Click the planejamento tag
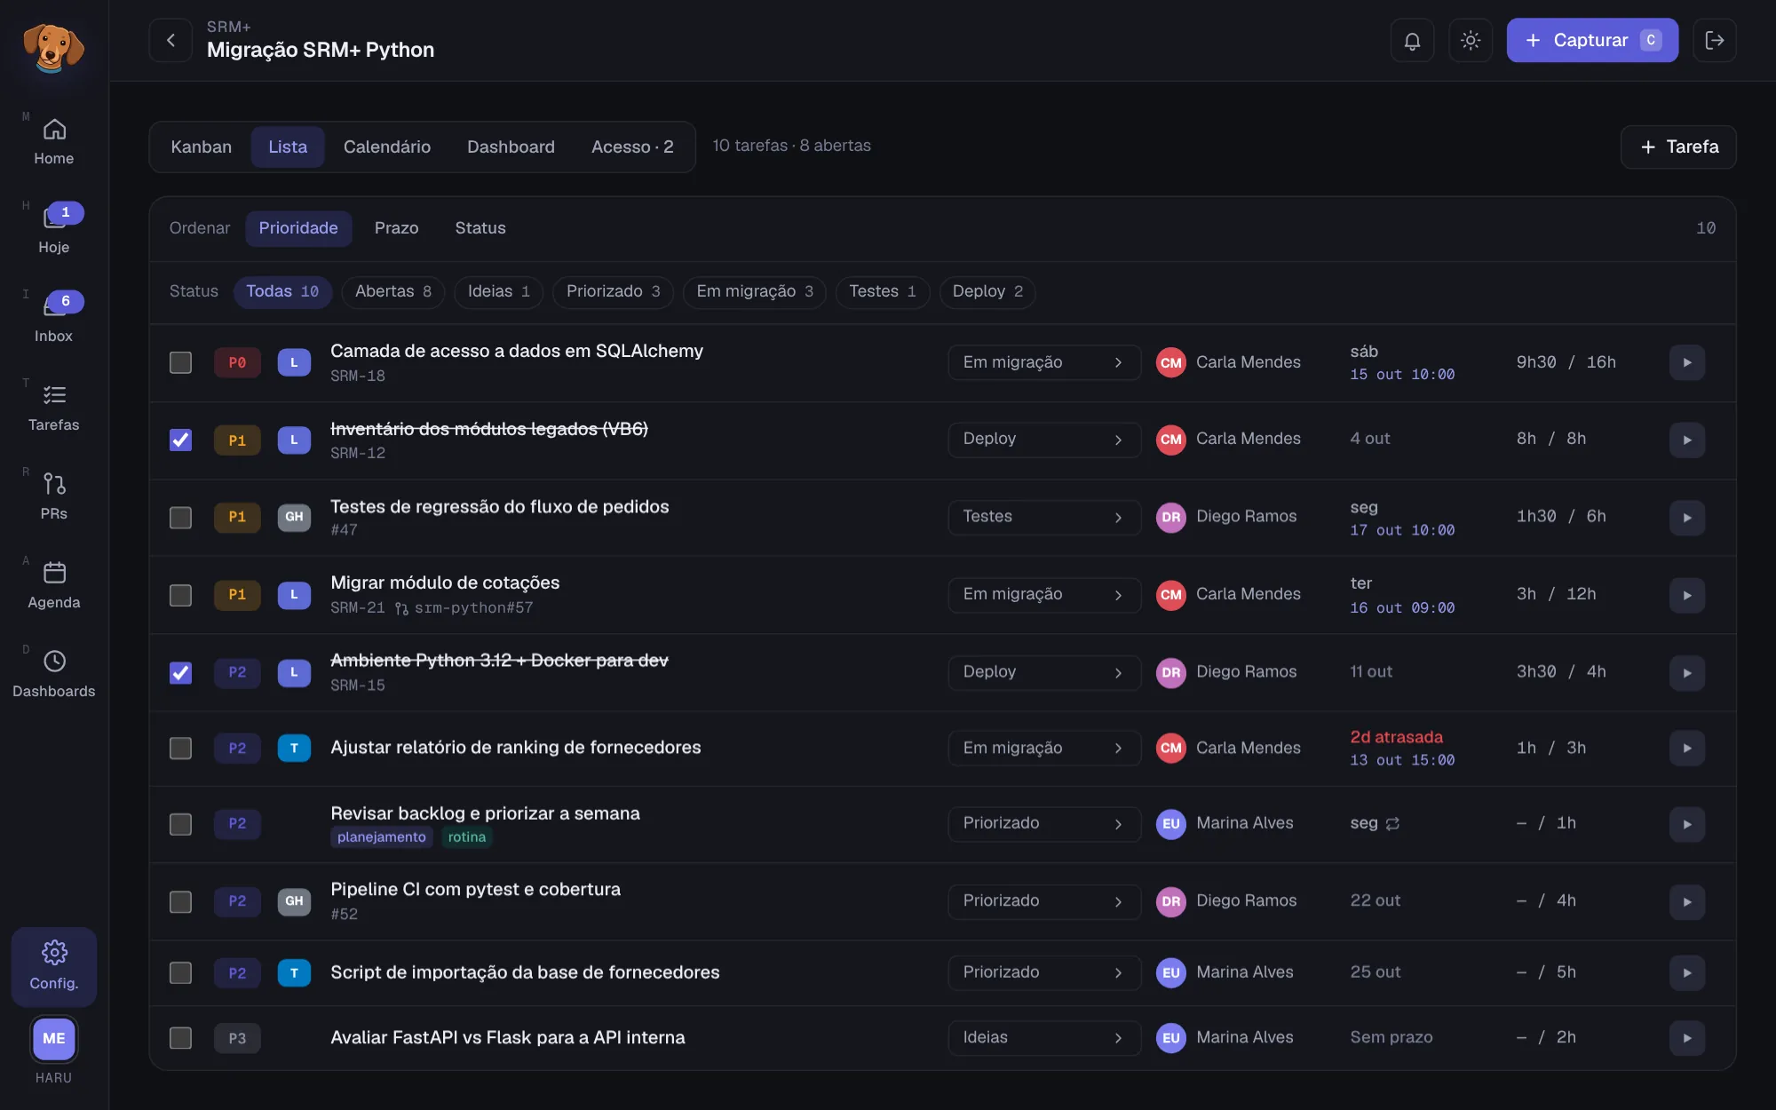 coord(381,837)
